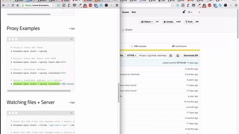Unstar the repository

pyautogui.click(x=168, y=22)
